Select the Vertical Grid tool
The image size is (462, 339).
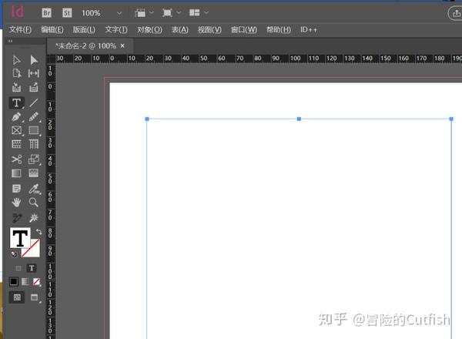pos(34,144)
